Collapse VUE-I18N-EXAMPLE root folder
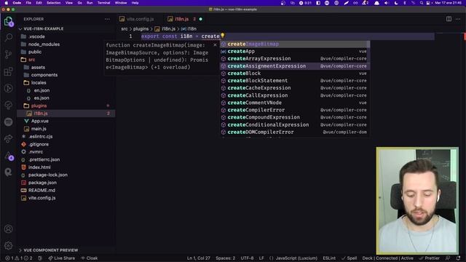This screenshot has height=262, width=466. click(x=66, y=29)
